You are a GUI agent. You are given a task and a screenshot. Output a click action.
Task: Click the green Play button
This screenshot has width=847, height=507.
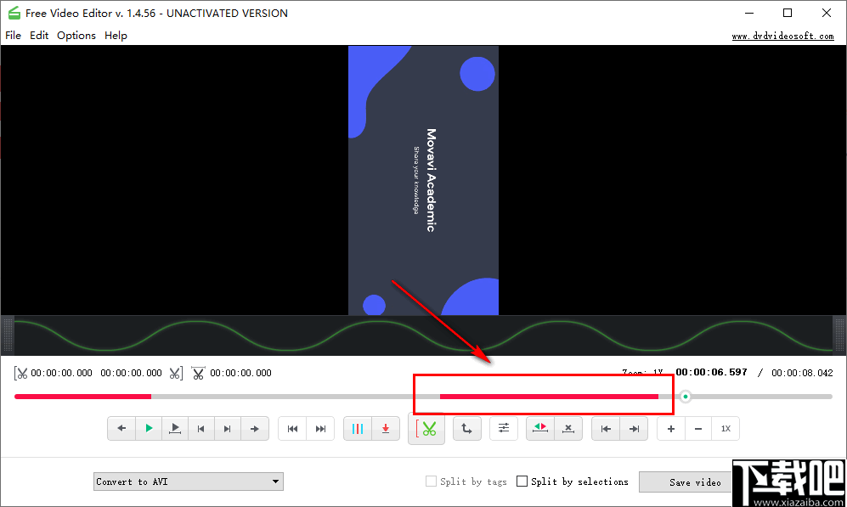point(148,428)
